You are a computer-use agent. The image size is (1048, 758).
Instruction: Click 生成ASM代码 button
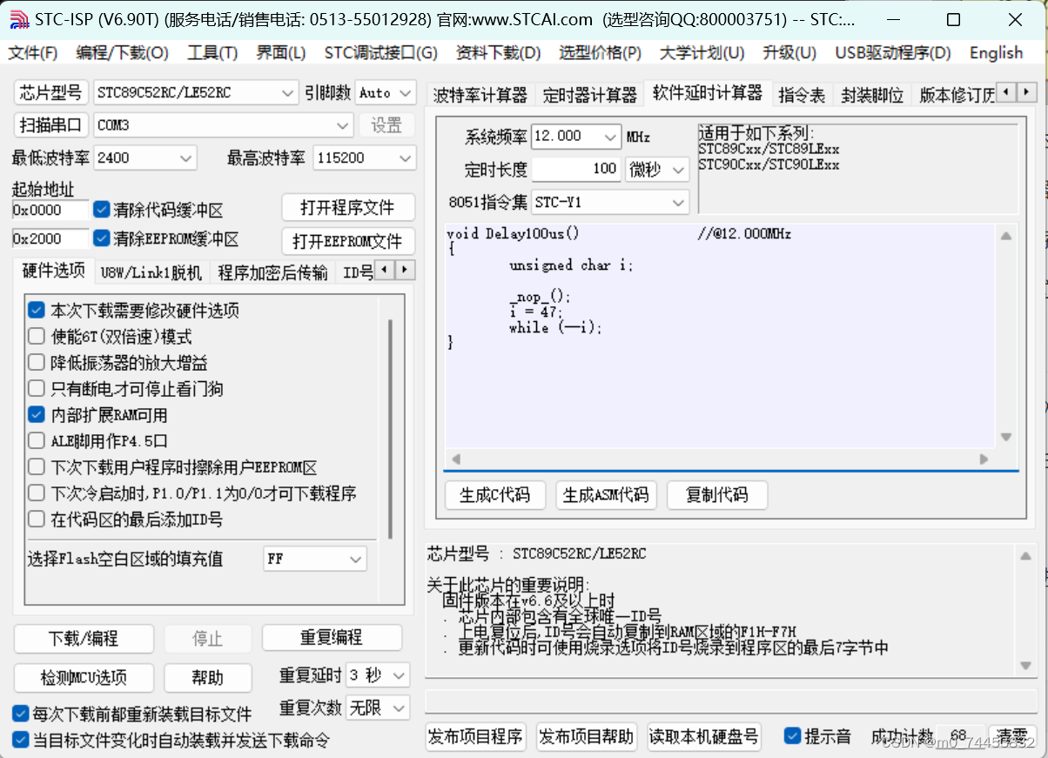(x=606, y=495)
